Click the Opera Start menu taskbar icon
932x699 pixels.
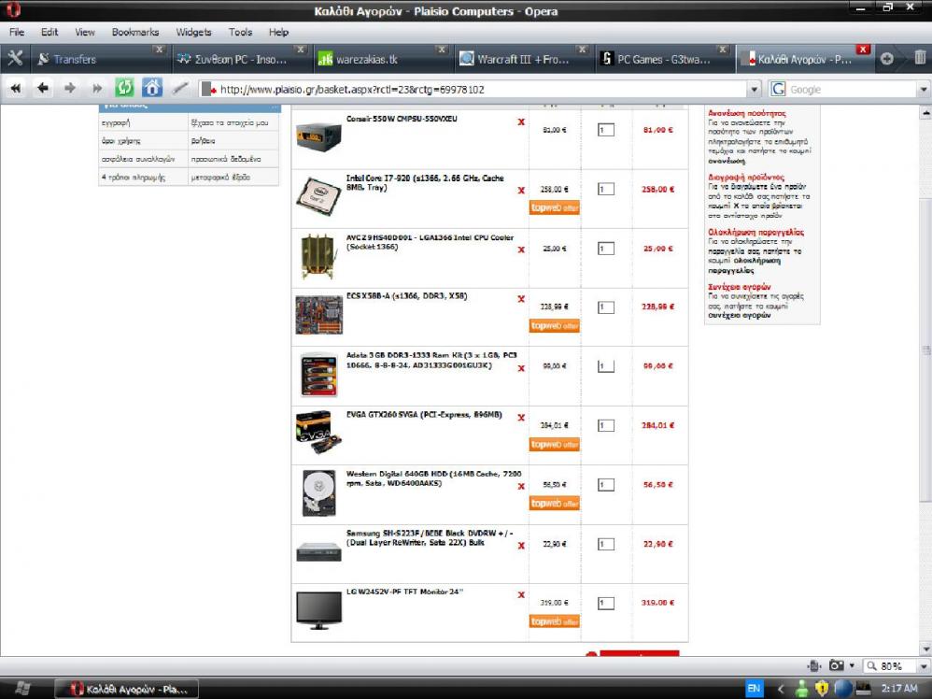click(x=22, y=689)
